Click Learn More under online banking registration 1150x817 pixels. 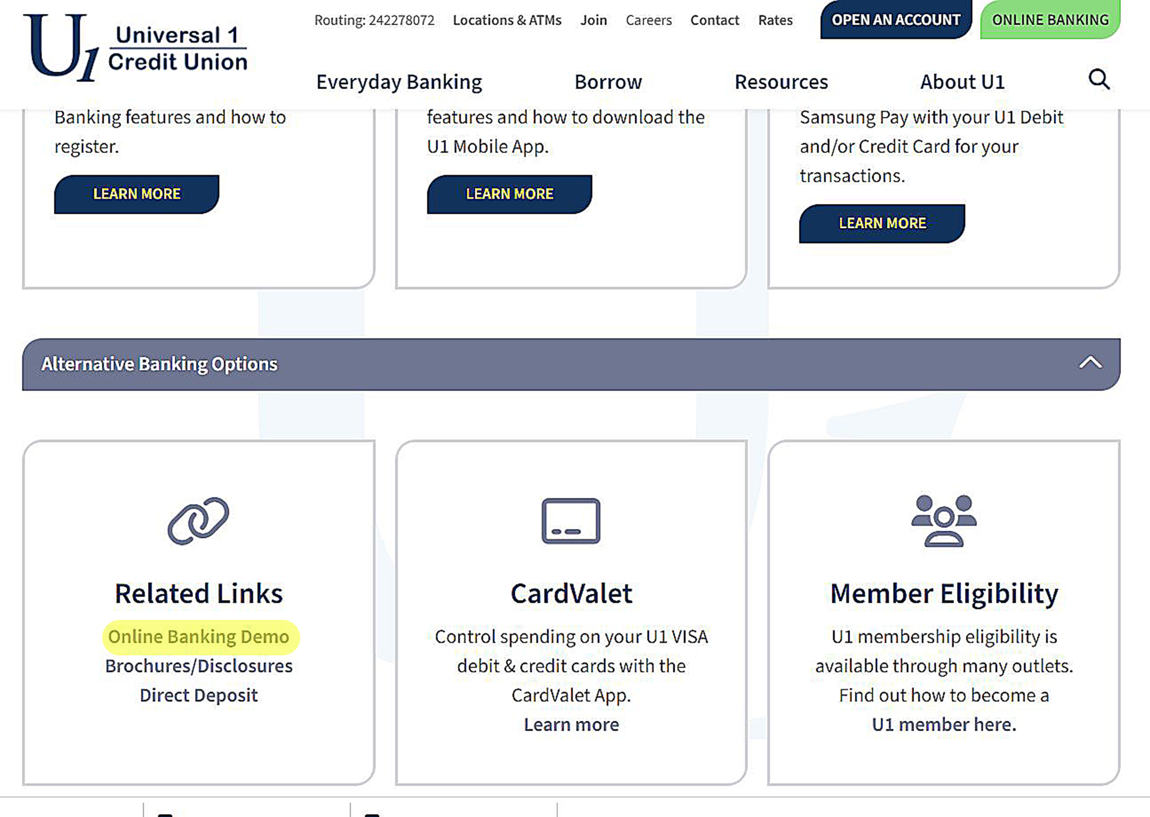(x=137, y=194)
